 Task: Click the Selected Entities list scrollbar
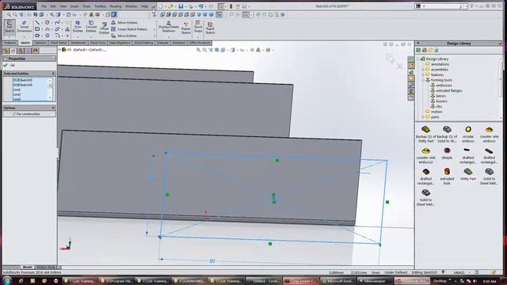(50, 89)
